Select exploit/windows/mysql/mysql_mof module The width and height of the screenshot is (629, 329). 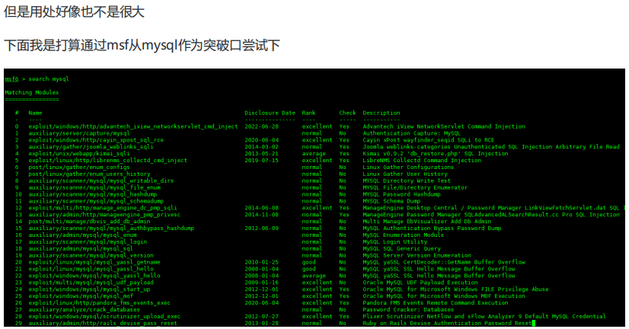[82, 296]
